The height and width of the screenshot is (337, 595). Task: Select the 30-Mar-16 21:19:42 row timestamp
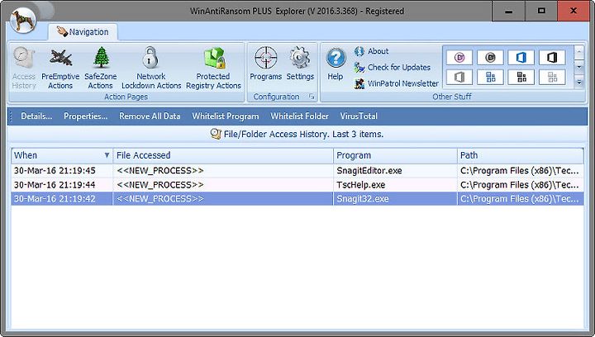[55, 199]
